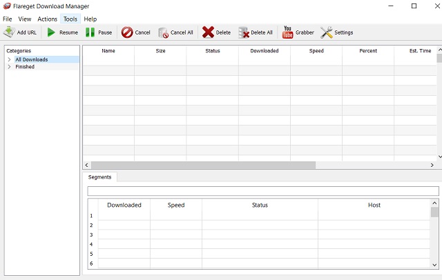The width and height of the screenshot is (442, 280).
Task: Click the downloads Downloaded column header
Action: point(265,50)
